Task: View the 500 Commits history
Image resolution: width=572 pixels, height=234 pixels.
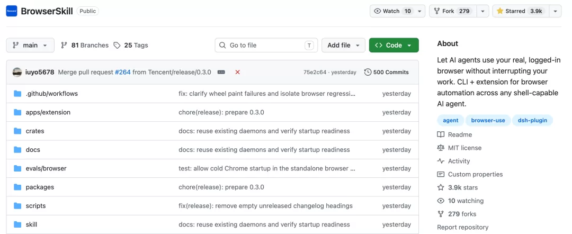Action: click(x=387, y=72)
